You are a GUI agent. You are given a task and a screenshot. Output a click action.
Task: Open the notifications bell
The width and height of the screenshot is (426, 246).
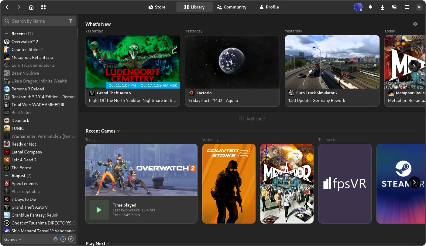(370, 7)
